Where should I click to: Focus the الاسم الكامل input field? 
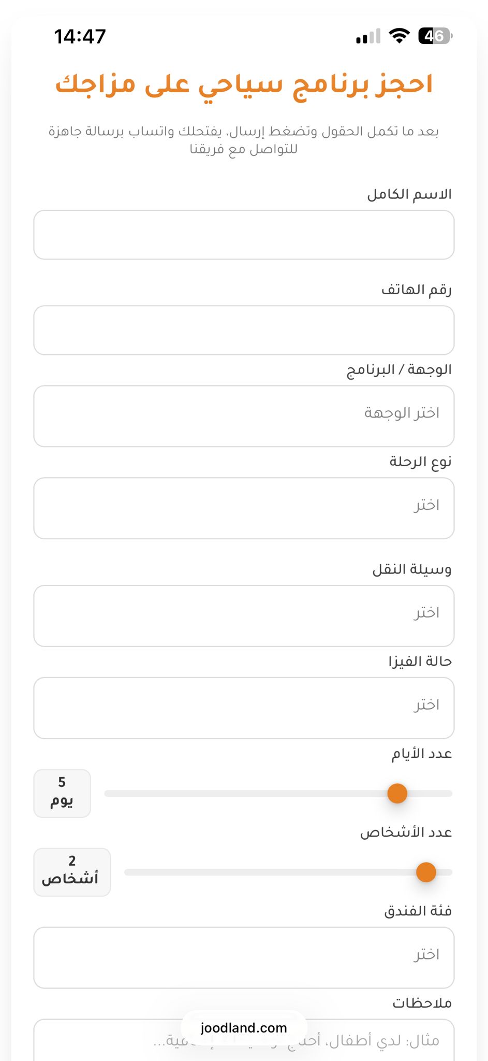pyautogui.click(x=244, y=235)
